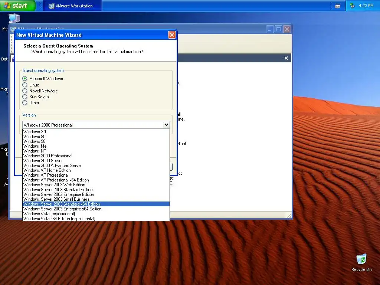
Task: Pick Windows 2000 Advanced Server
Action: [x=96, y=166]
